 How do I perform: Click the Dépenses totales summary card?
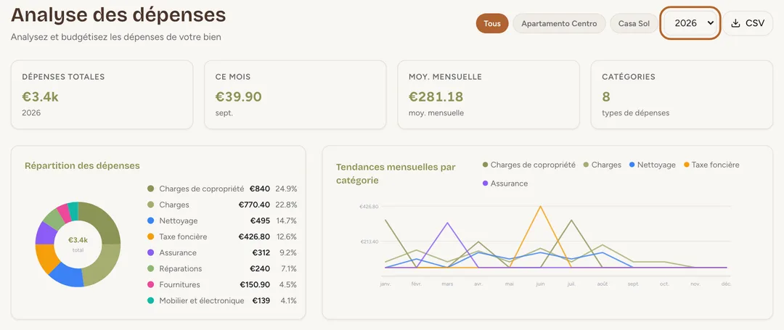[x=102, y=95]
